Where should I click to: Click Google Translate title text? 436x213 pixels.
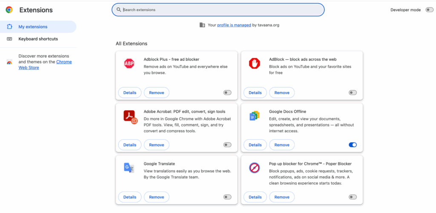pos(159,164)
